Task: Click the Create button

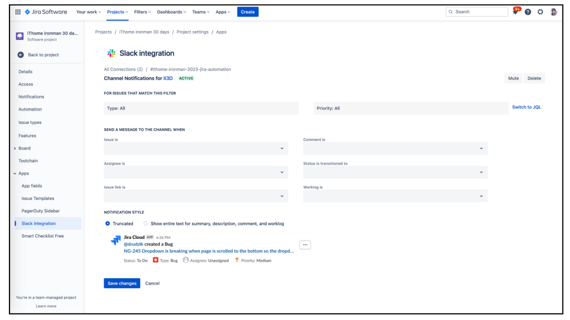Action: [x=248, y=12]
